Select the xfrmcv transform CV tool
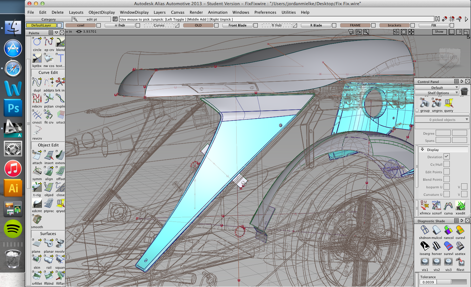This screenshot has height=287, width=471. point(425,206)
